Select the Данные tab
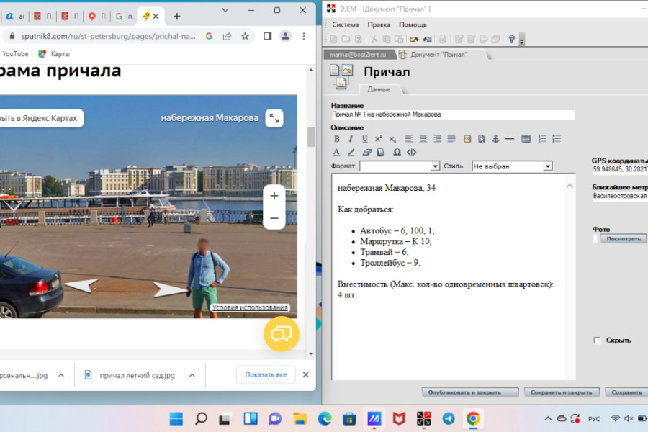 click(379, 89)
